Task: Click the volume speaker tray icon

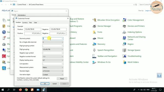Action: click(145, 90)
